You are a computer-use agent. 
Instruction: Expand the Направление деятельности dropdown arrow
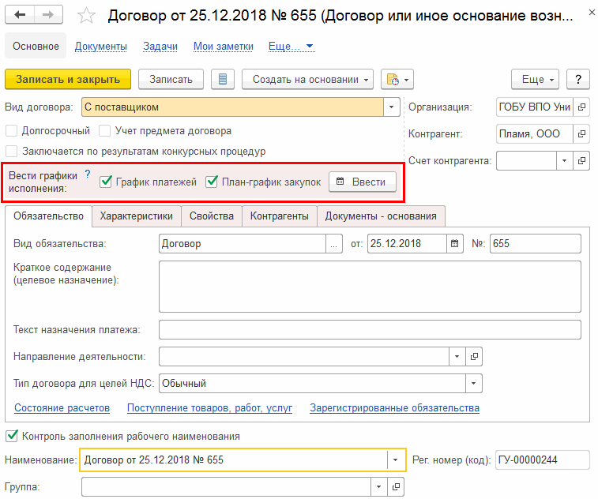pos(457,356)
